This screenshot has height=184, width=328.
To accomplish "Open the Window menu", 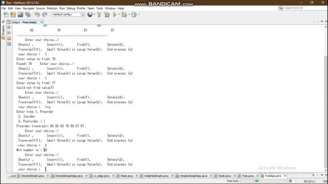I will pos(110,8).
